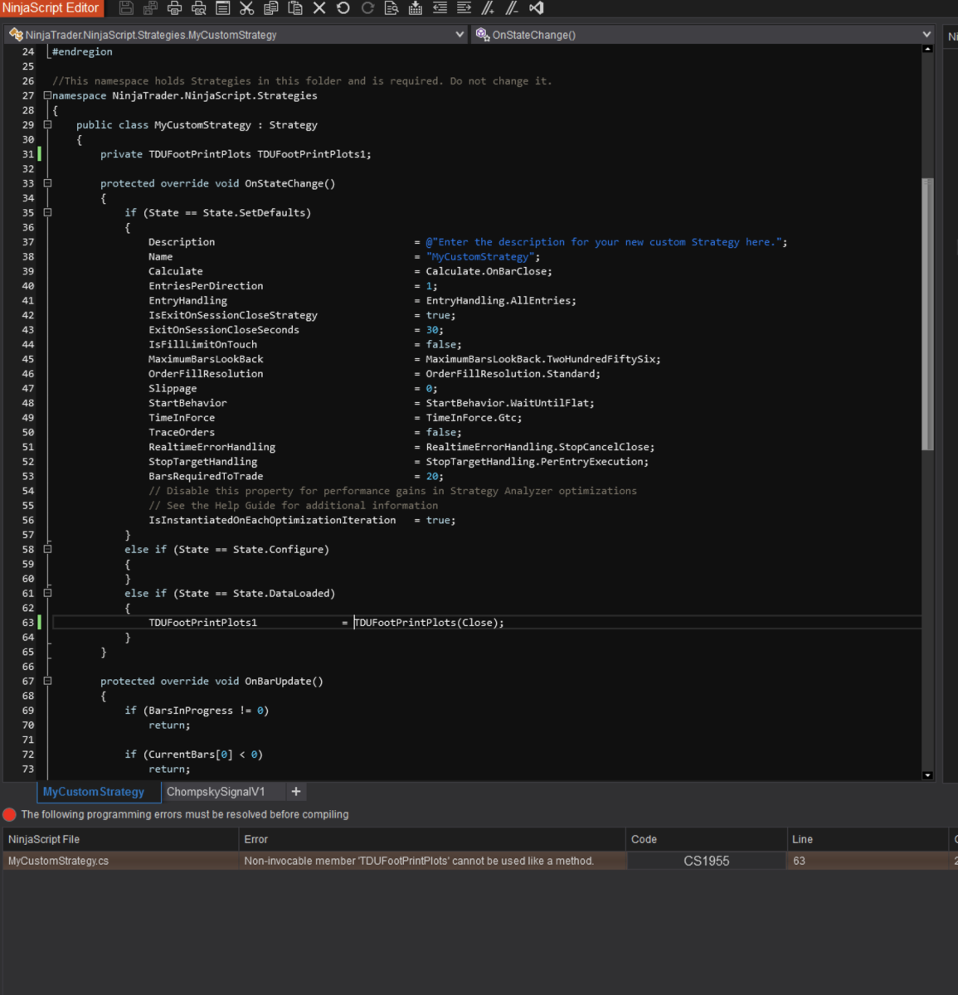The image size is (958, 995).
Task: Click the Redo icon
Action: point(367,8)
